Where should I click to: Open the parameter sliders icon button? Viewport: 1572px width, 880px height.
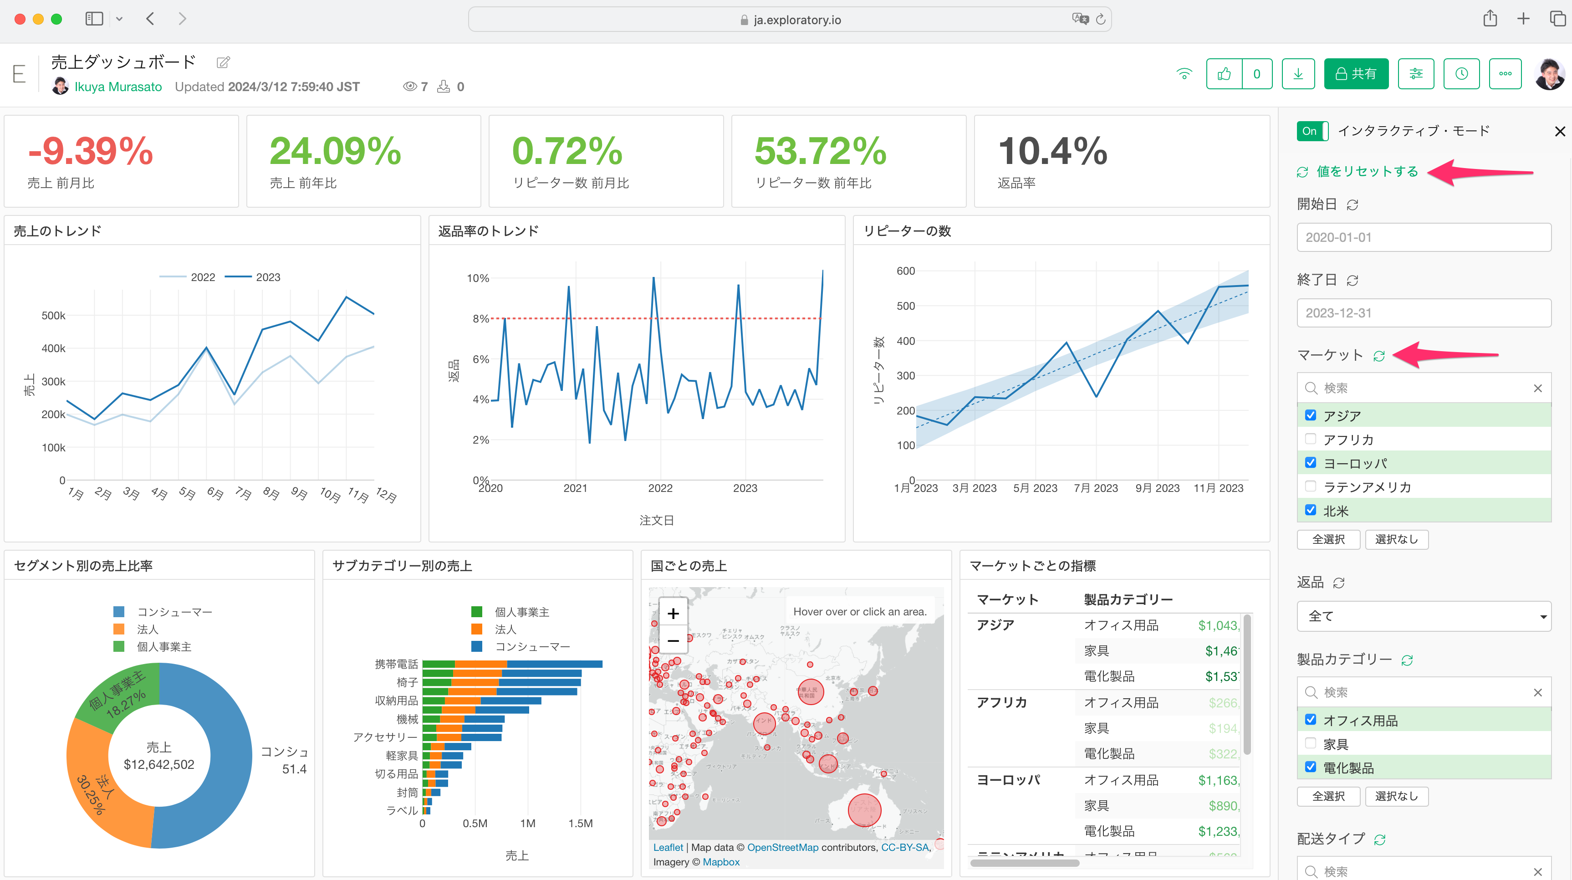pos(1416,74)
